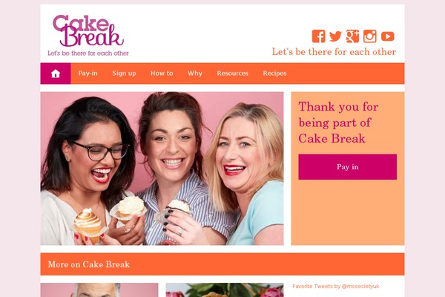The width and height of the screenshot is (445, 297).
Task: Click the magenta Pay in button
Action: pyautogui.click(x=347, y=167)
